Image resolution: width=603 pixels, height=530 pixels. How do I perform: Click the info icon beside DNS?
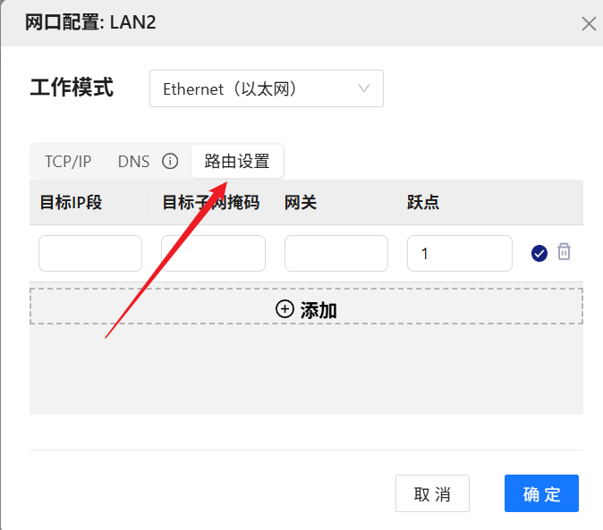[x=170, y=162]
